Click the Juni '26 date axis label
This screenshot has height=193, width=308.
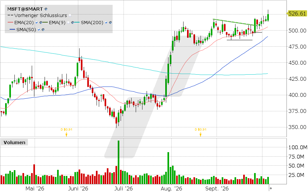(x=78, y=189)
